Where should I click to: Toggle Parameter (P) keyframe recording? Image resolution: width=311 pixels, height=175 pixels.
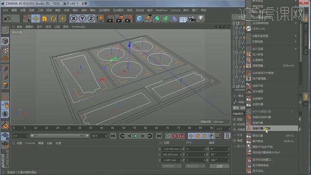tap(211, 136)
